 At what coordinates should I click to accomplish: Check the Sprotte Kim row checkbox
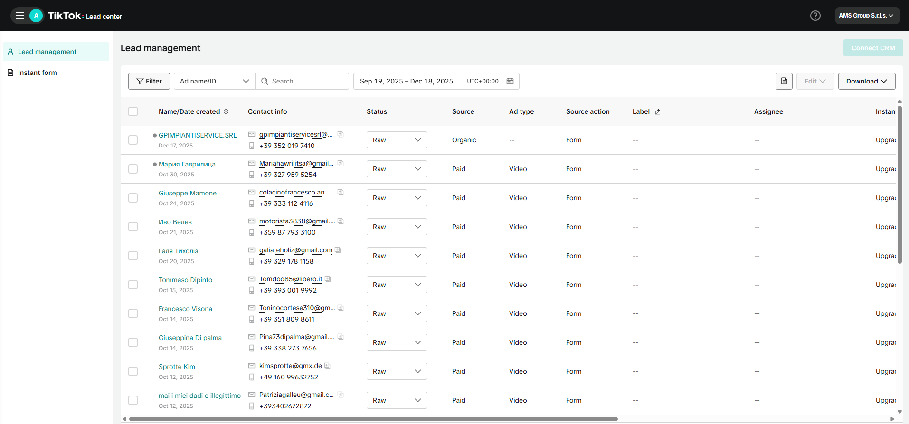(x=133, y=371)
